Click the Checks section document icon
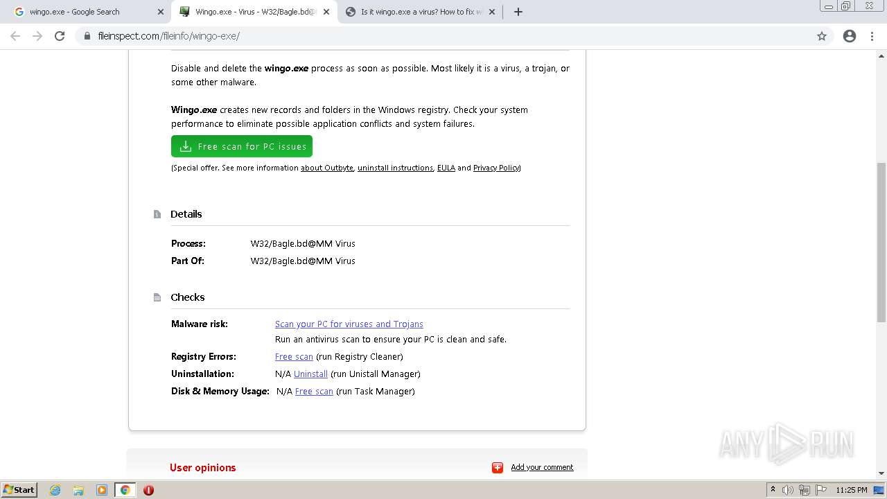This screenshot has width=887, height=499. 157,297
